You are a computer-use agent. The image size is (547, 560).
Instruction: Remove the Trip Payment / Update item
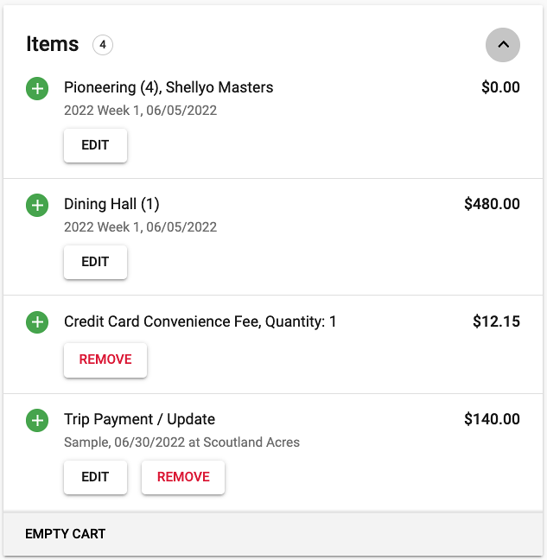pos(183,477)
